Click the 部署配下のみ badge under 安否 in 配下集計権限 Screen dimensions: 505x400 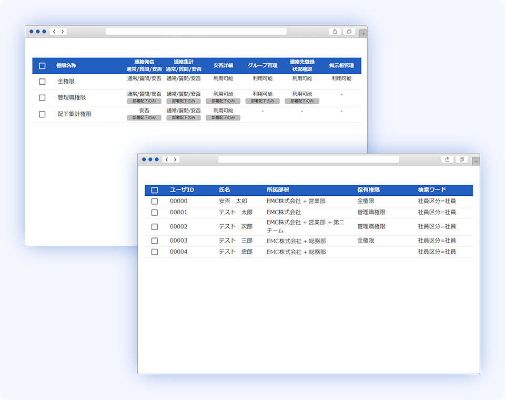coord(144,118)
